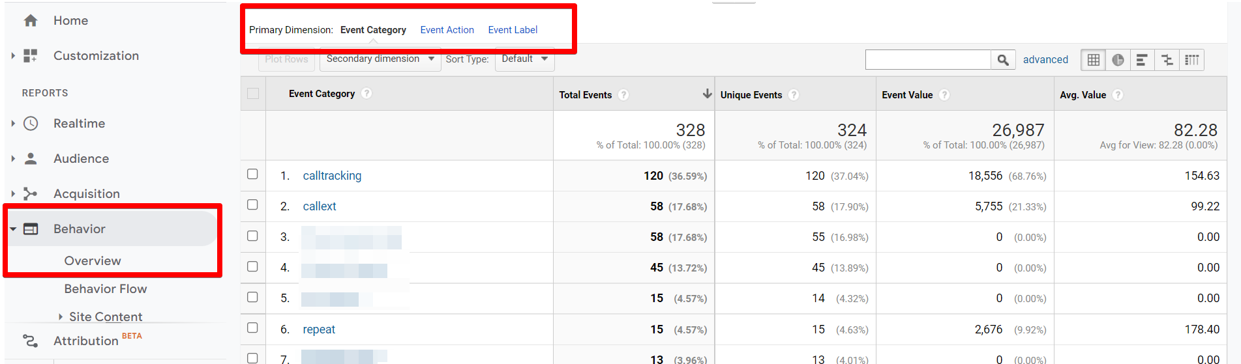Expand the Audience section arrow
Viewport: 1241px width, 364px height.
point(13,158)
